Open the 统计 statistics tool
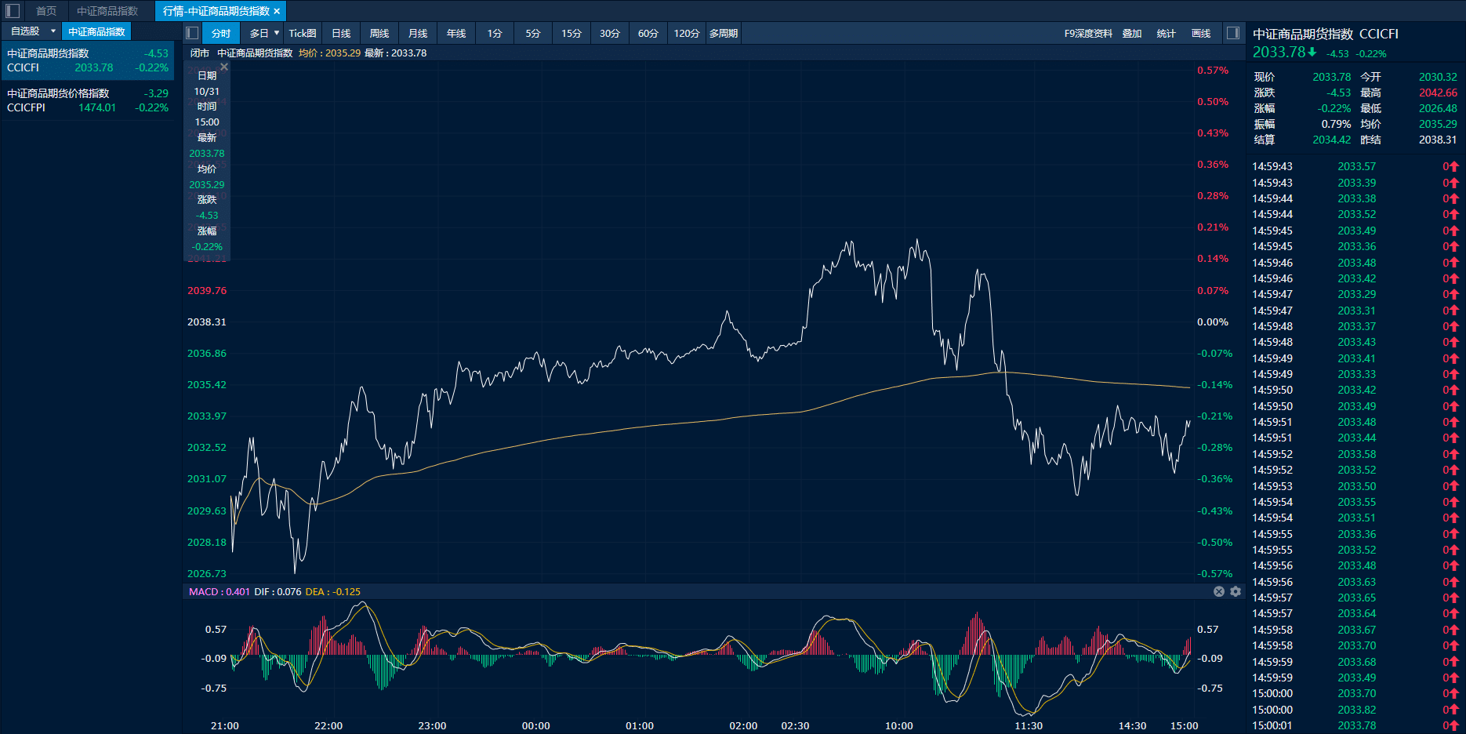Viewport: 1466px width, 734px height. [x=1166, y=33]
